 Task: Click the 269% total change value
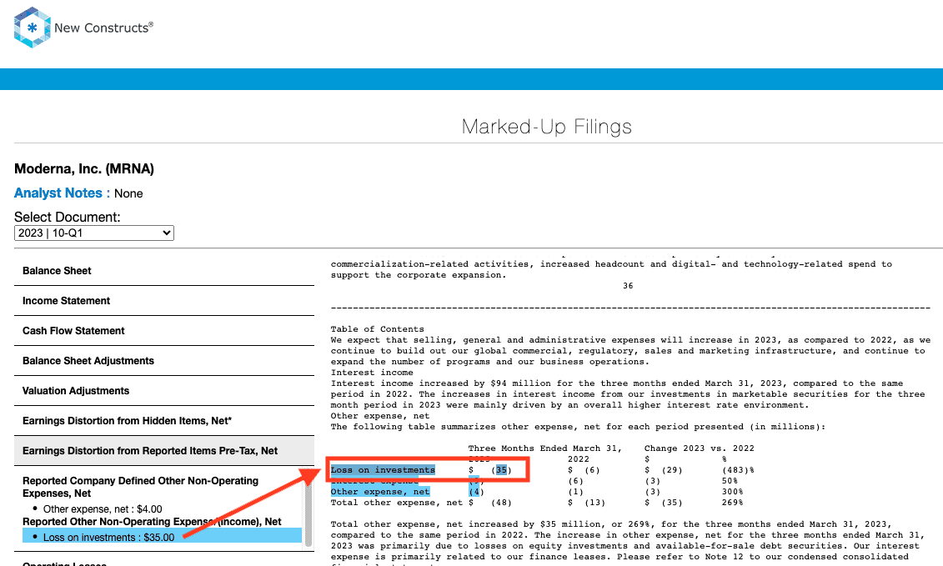pos(733,503)
